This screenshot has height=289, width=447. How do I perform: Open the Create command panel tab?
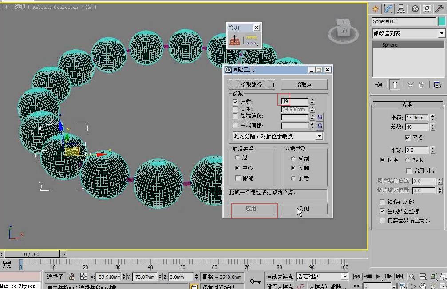pos(375,9)
